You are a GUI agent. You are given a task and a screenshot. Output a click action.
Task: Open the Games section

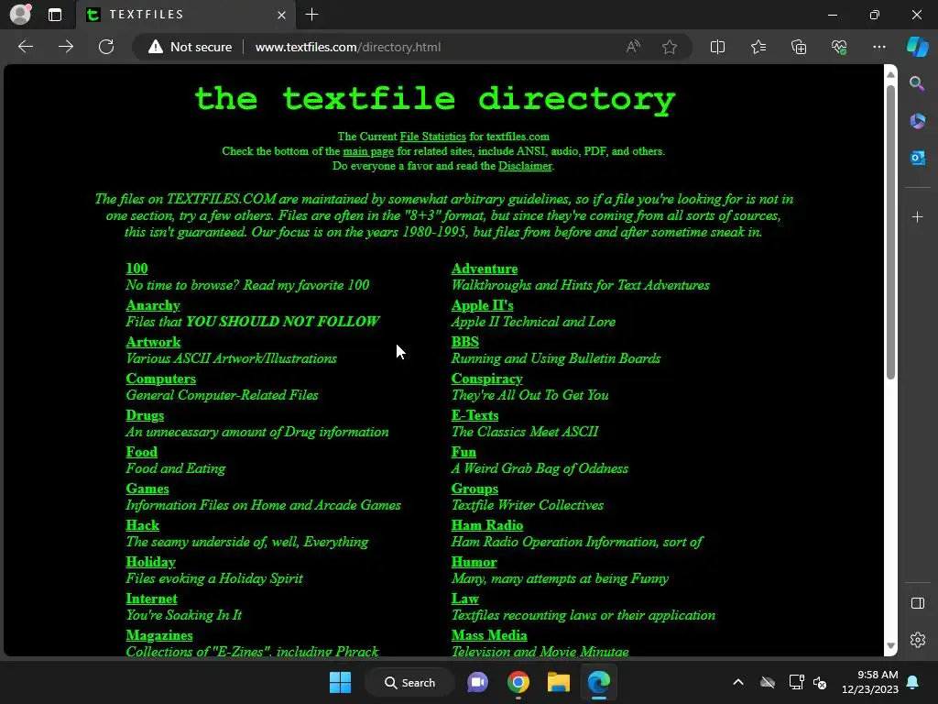coord(147,489)
